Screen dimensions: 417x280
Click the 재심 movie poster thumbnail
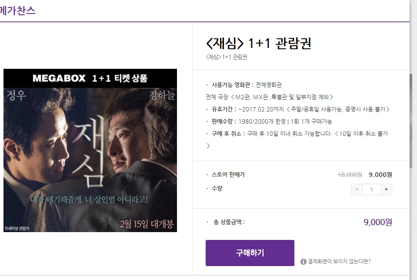click(90, 150)
